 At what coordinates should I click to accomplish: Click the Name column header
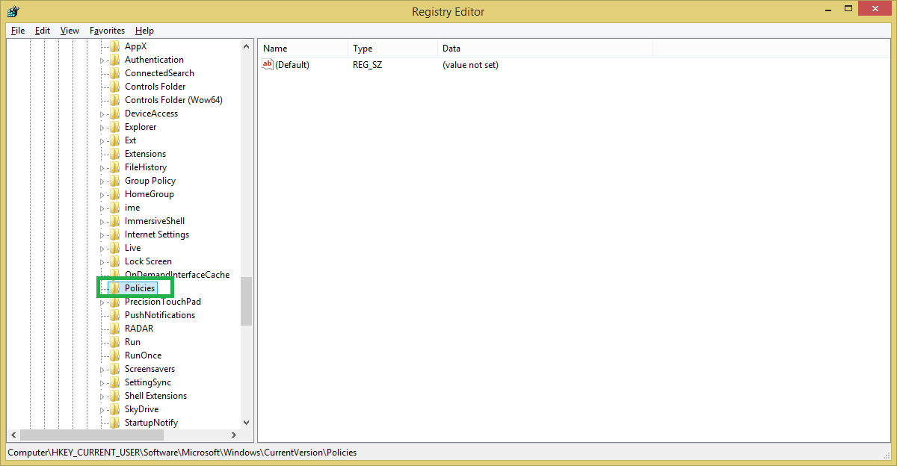pos(303,49)
